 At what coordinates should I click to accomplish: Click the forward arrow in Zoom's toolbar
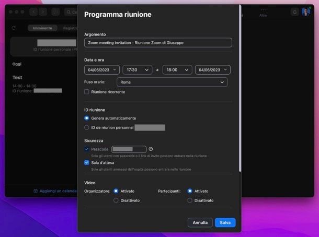(43, 12)
